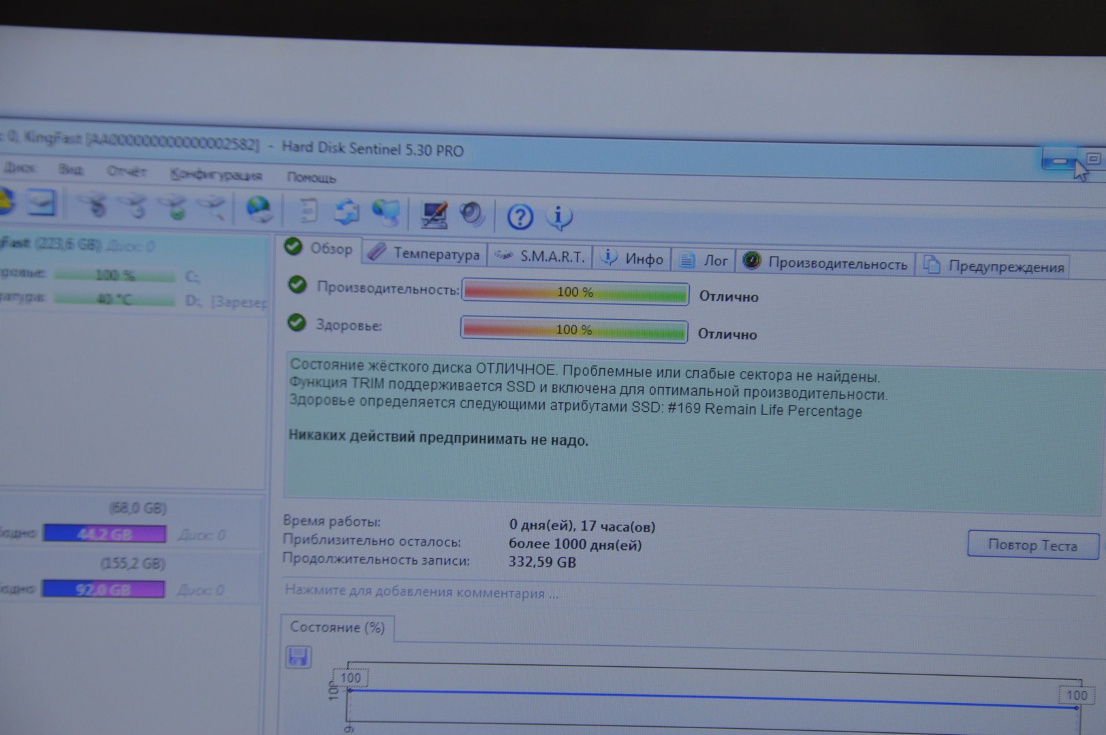Viewport: 1106px width, 735px height.
Task: Switch to the Температура tab
Action: coord(425,254)
